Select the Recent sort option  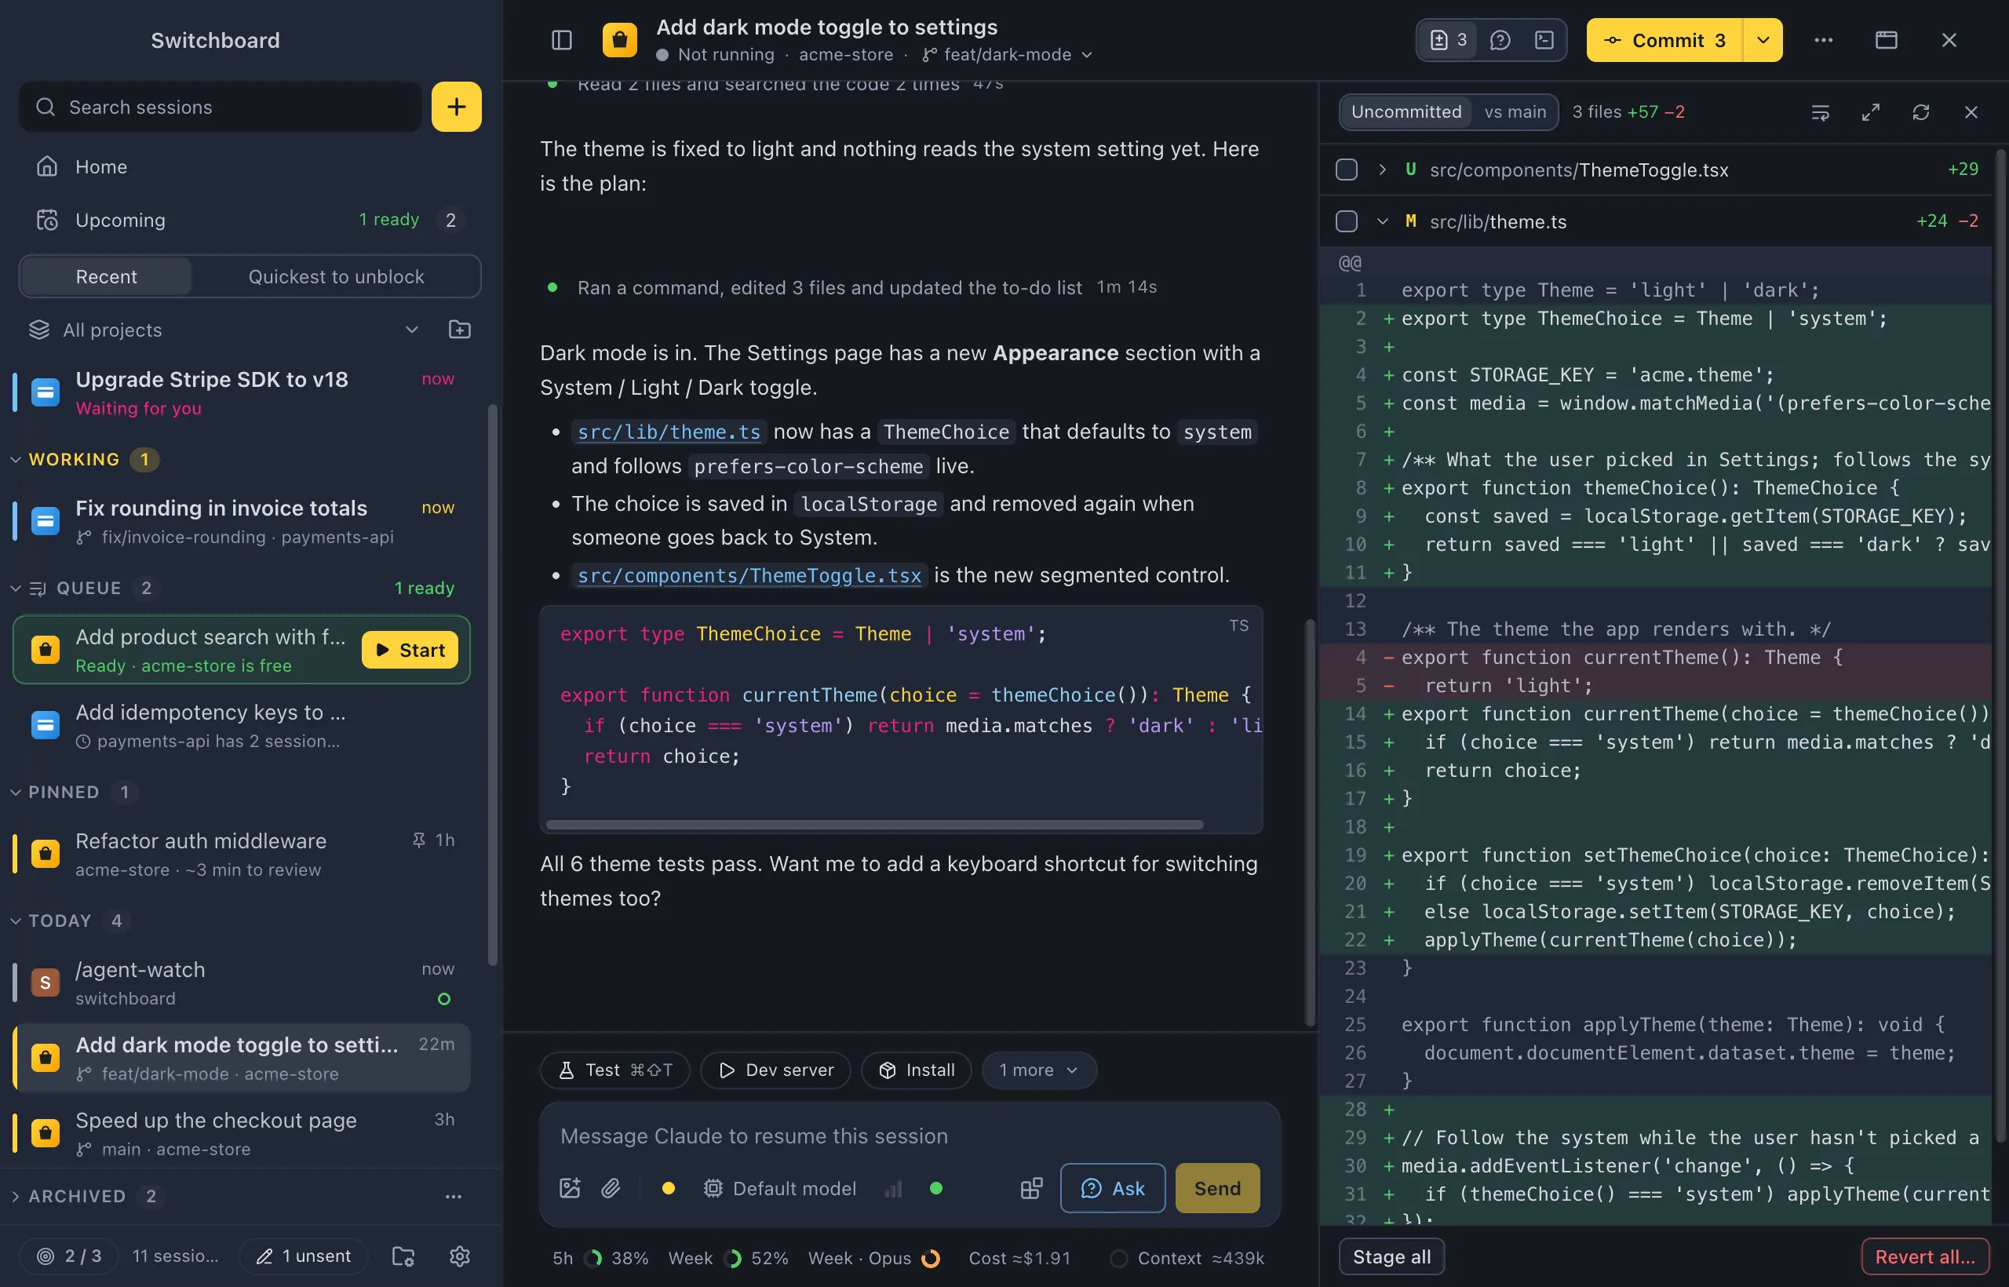(x=106, y=276)
